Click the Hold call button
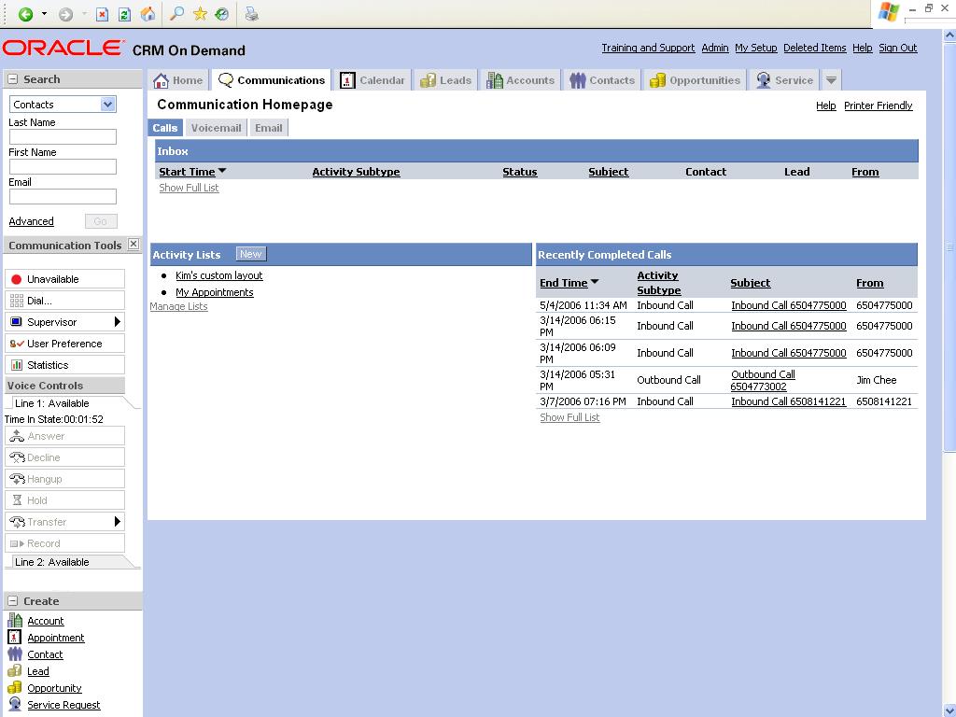This screenshot has width=956, height=717. click(64, 500)
